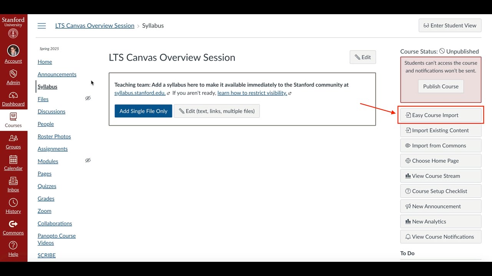Click the Publish Course button
This screenshot has width=492, height=276.
pos(440,86)
